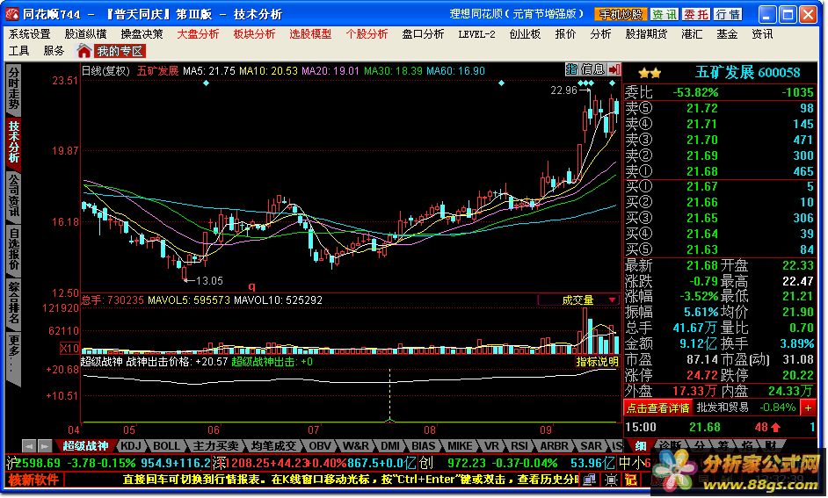The width and height of the screenshot is (828, 498).
Task: Collapse side panel with red arrow icon
Action: click(614, 69)
